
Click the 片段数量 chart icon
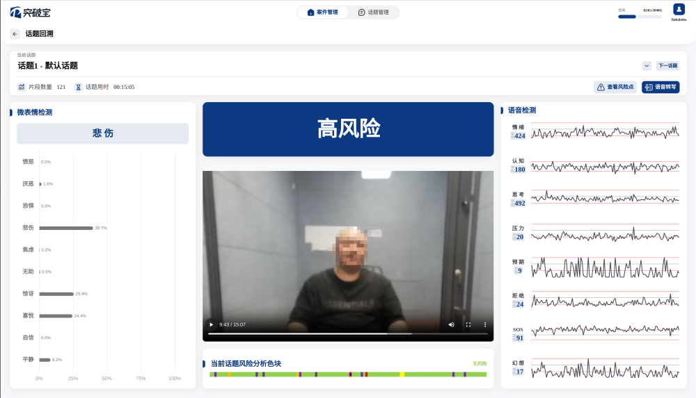[x=22, y=87]
